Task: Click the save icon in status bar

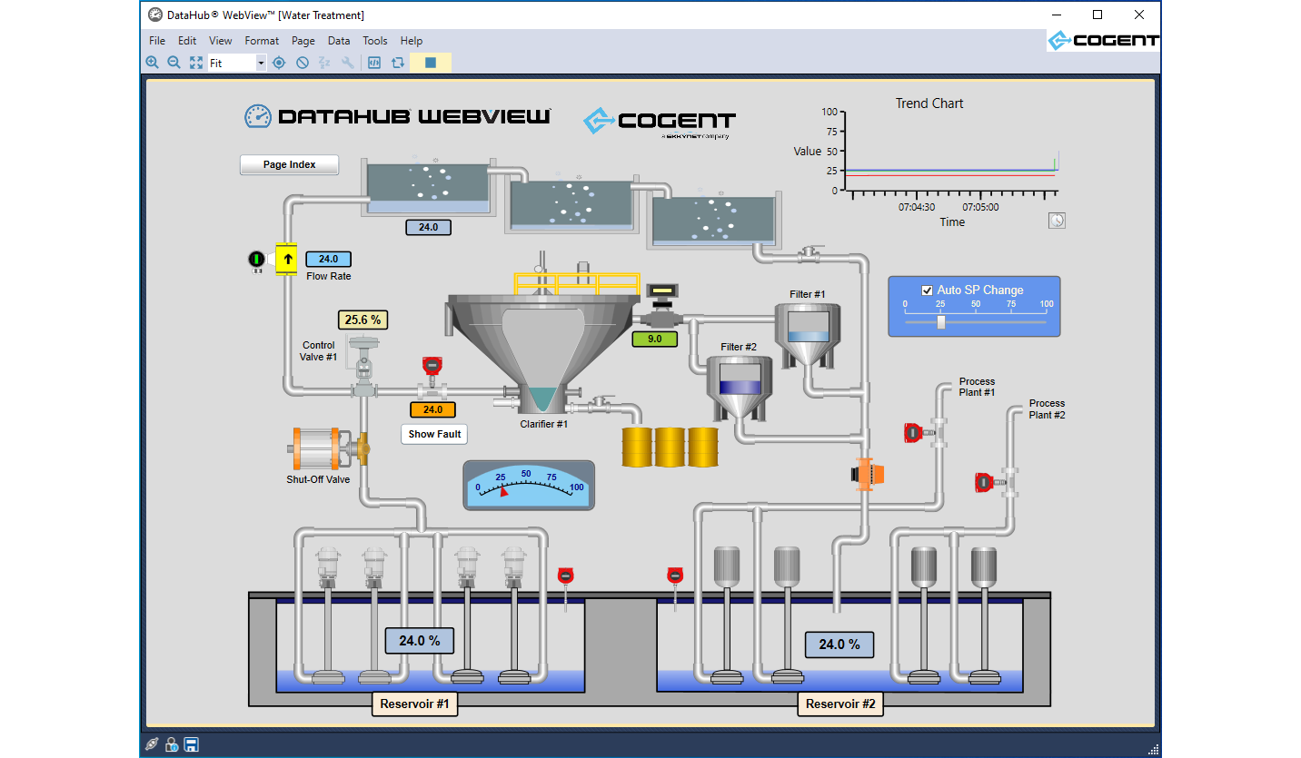Action: pos(191,744)
